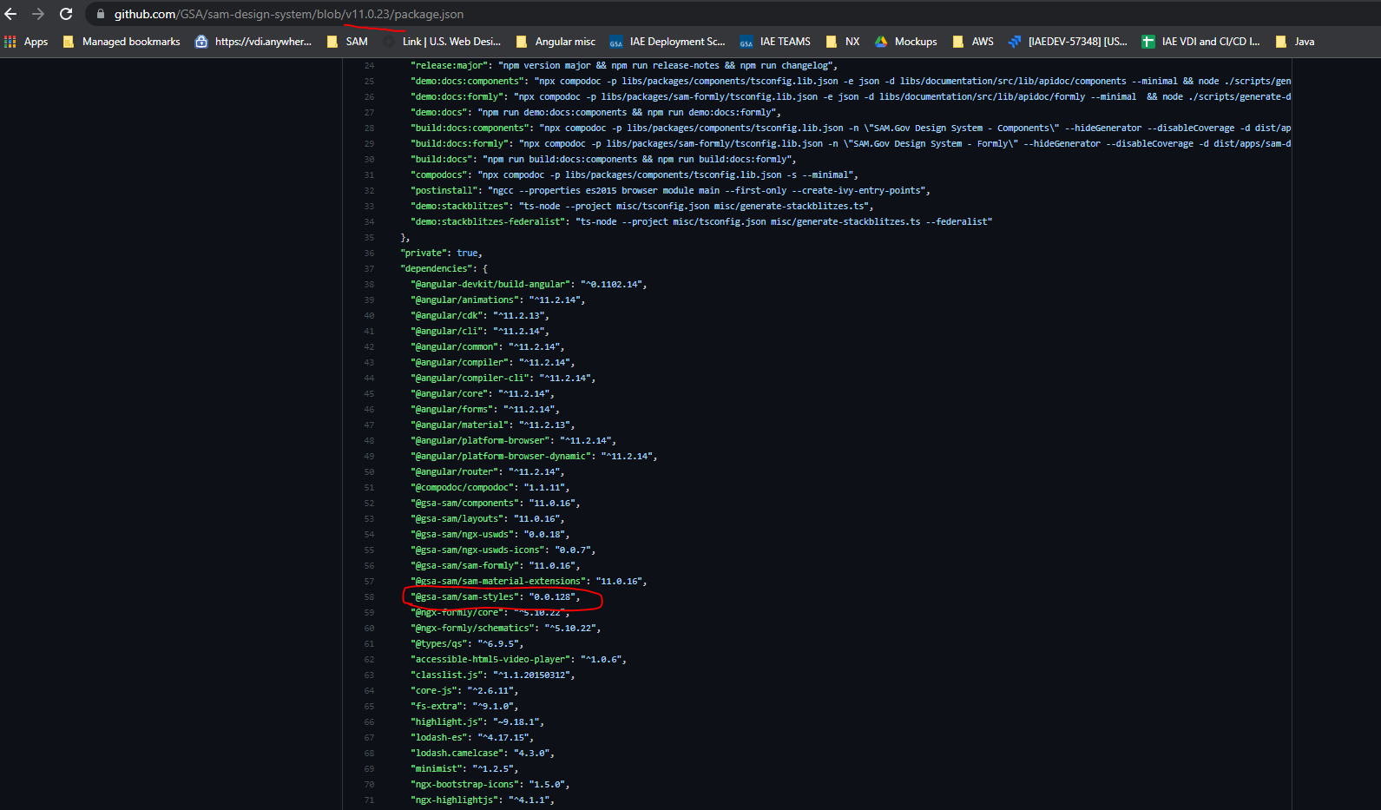Click the "highlight.js" dependency line
1381x810 pixels.
point(477,722)
